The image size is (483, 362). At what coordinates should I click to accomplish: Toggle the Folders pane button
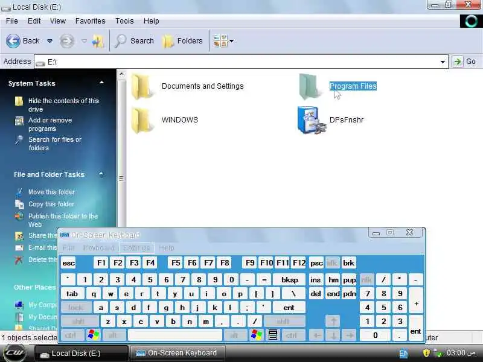click(x=183, y=41)
